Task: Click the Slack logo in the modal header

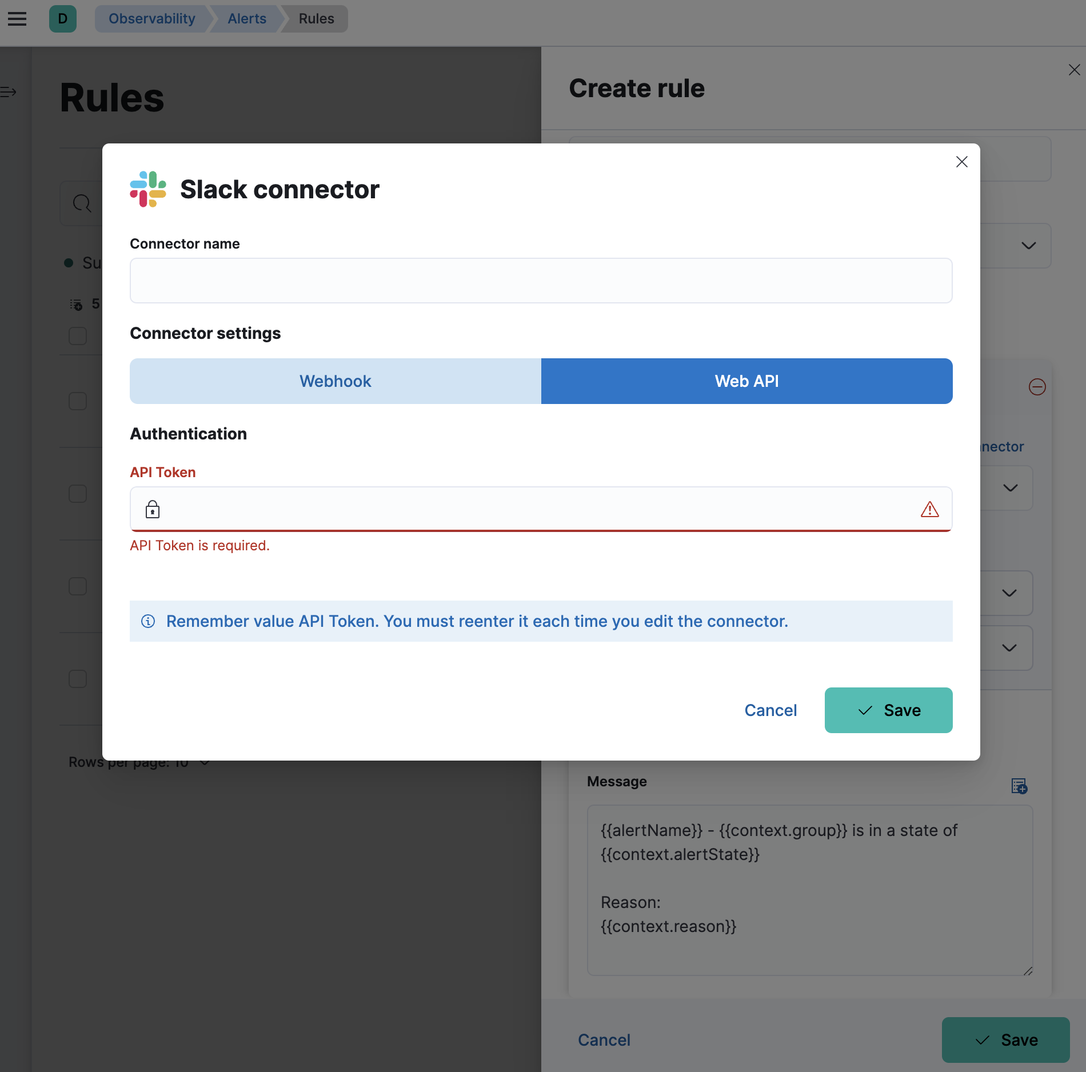Action: (147, 189)
